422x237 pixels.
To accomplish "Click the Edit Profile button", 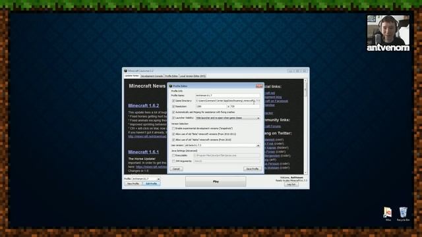I will pyautogui.click(x=151, y=184).
